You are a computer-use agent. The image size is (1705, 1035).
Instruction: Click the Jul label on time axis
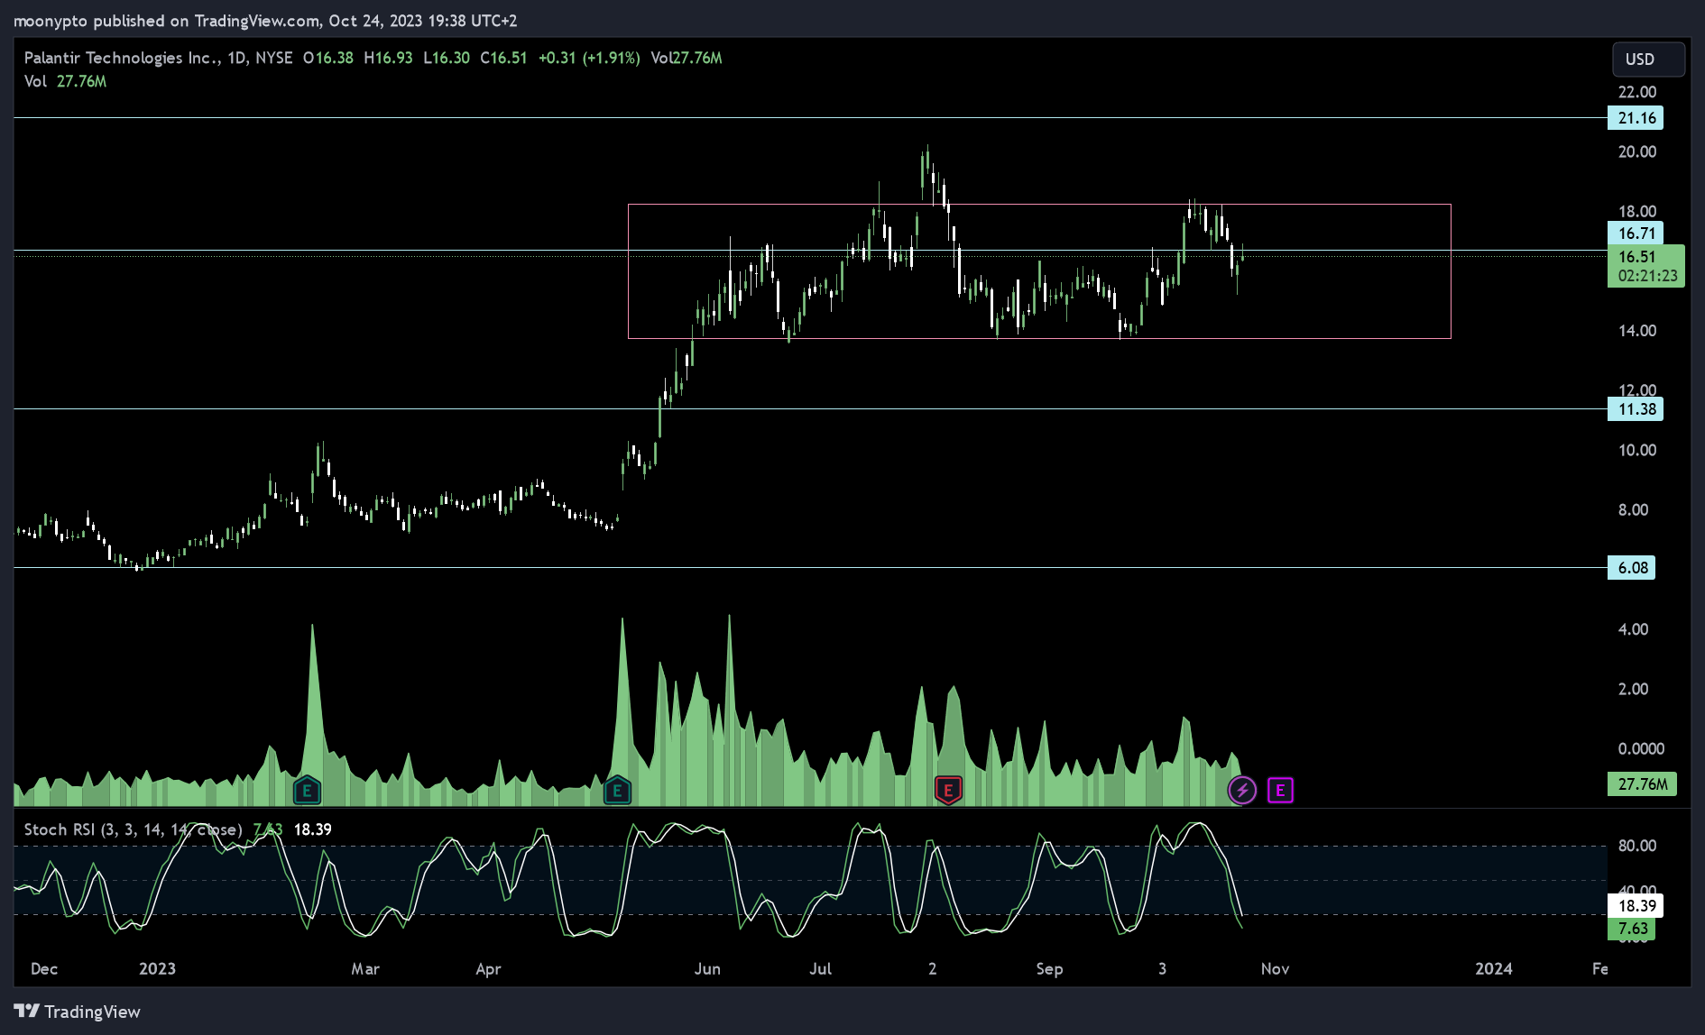point(820,969)
